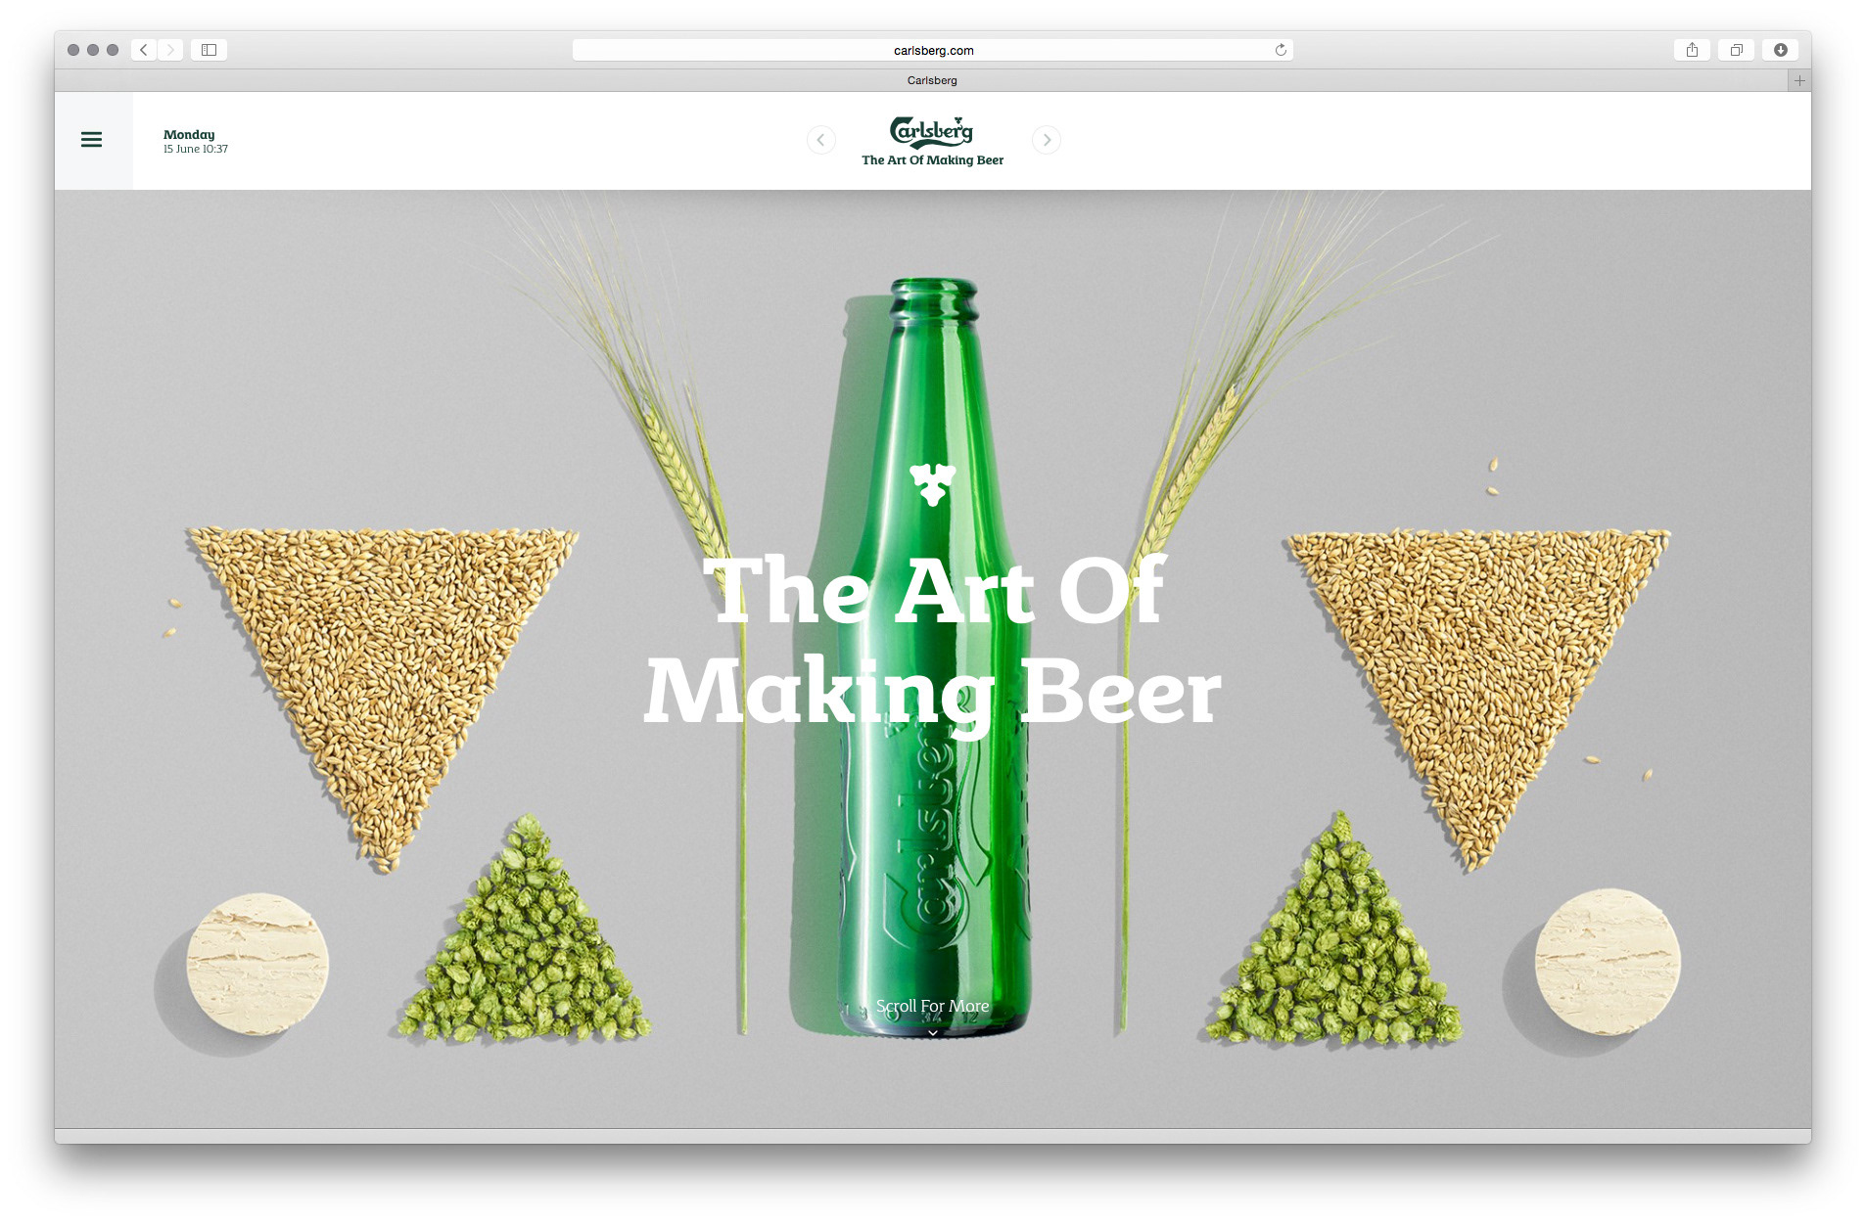Expand the down chevron below Scroll For More
Image resolution: width=1866 pixels, height=1222 pixels.
coord(933,1032)
